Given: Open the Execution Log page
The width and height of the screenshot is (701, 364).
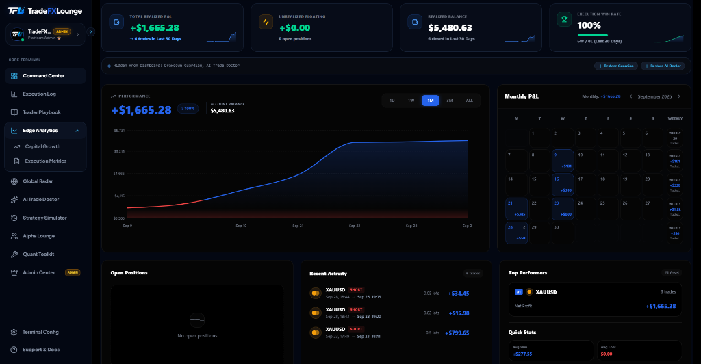Looking at the screenshot, I should click(45, 94).
